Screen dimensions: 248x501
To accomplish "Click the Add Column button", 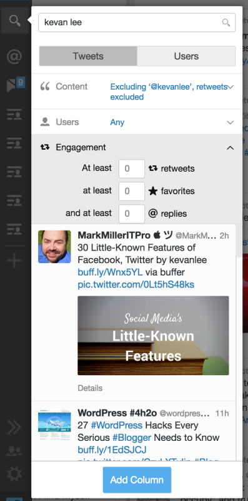I will point(137,480).
